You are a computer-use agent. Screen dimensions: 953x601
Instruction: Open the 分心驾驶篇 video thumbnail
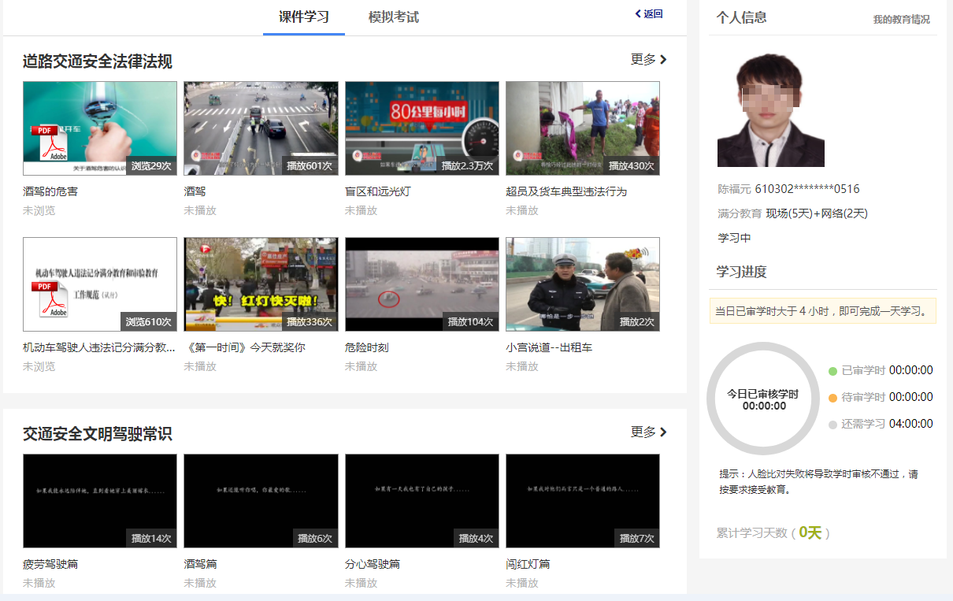(x=421, y=500)
